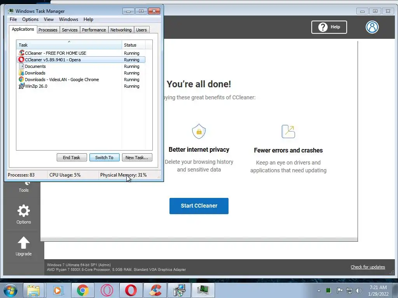Open the installer taskbar icon
The width and height of the screenshot is (398, 298).
[179, 290]
